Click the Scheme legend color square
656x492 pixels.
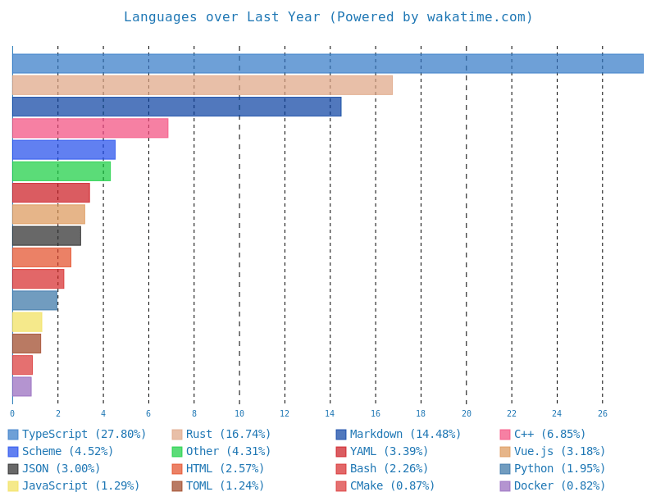tap(14, 451)
